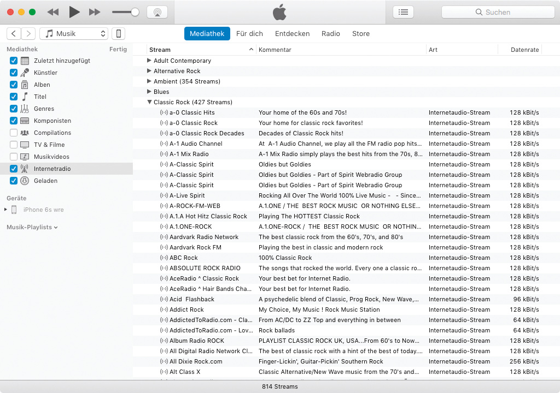
Task: Click the Fertig button in sidebar
Action: pyautogui.click(x=118, y=49)
